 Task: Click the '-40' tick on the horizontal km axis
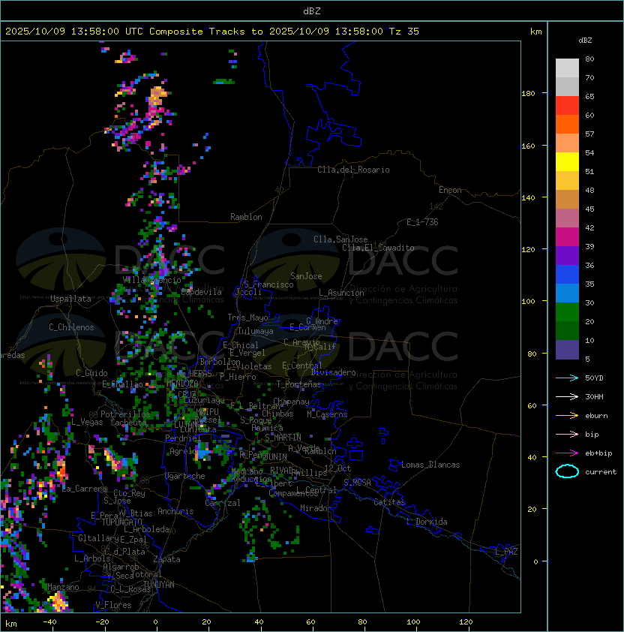(49, 622)
